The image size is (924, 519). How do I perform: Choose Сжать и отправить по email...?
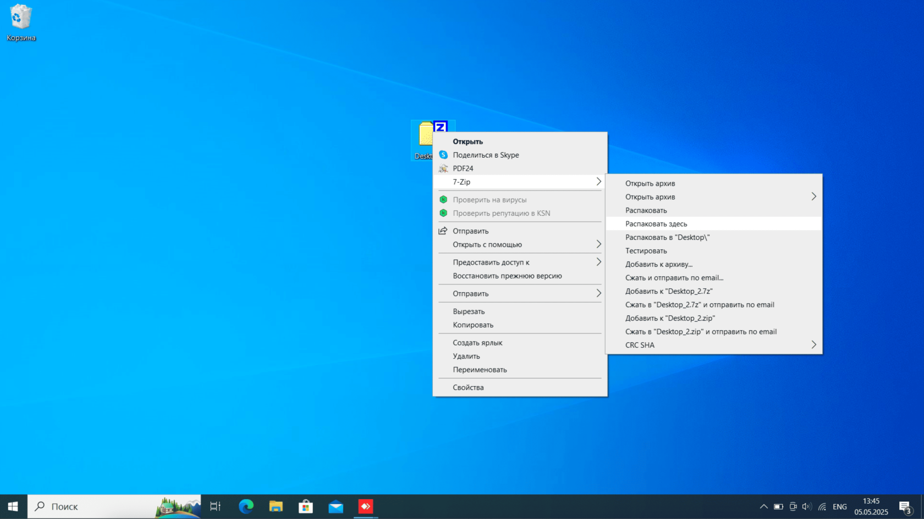[x=713, y=277]
